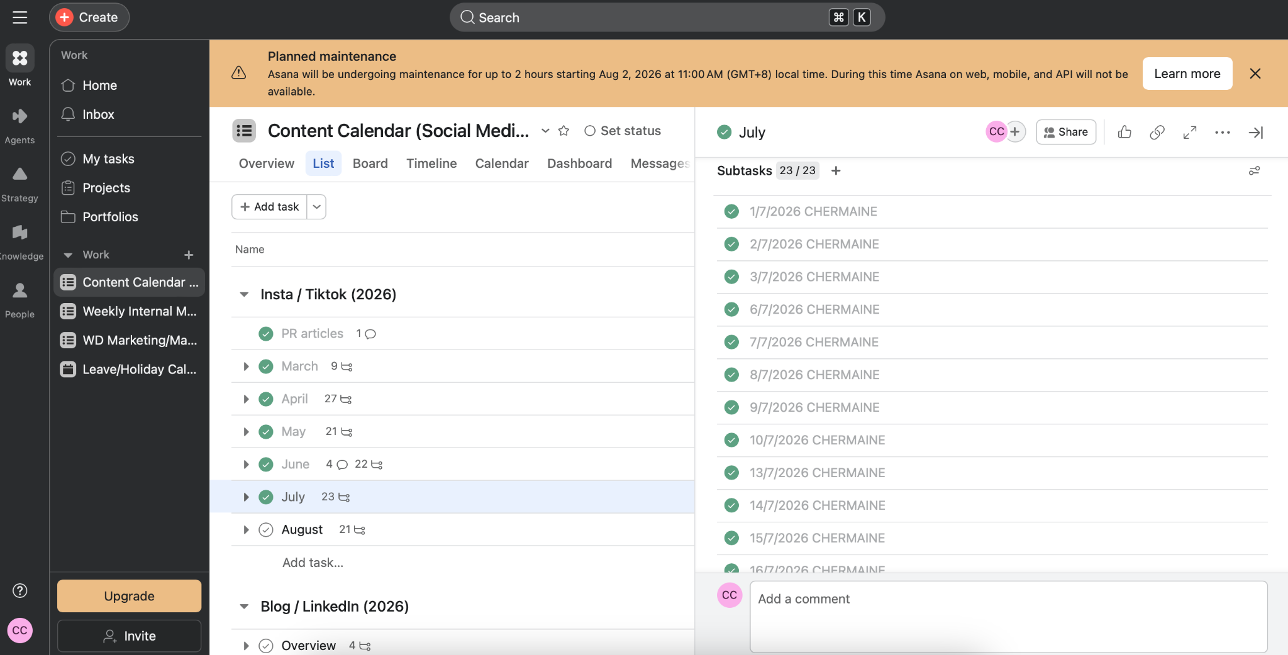Open My tasks in the sidebar
The width and height of the screenshot is (1288, 655).
(129, 159)
